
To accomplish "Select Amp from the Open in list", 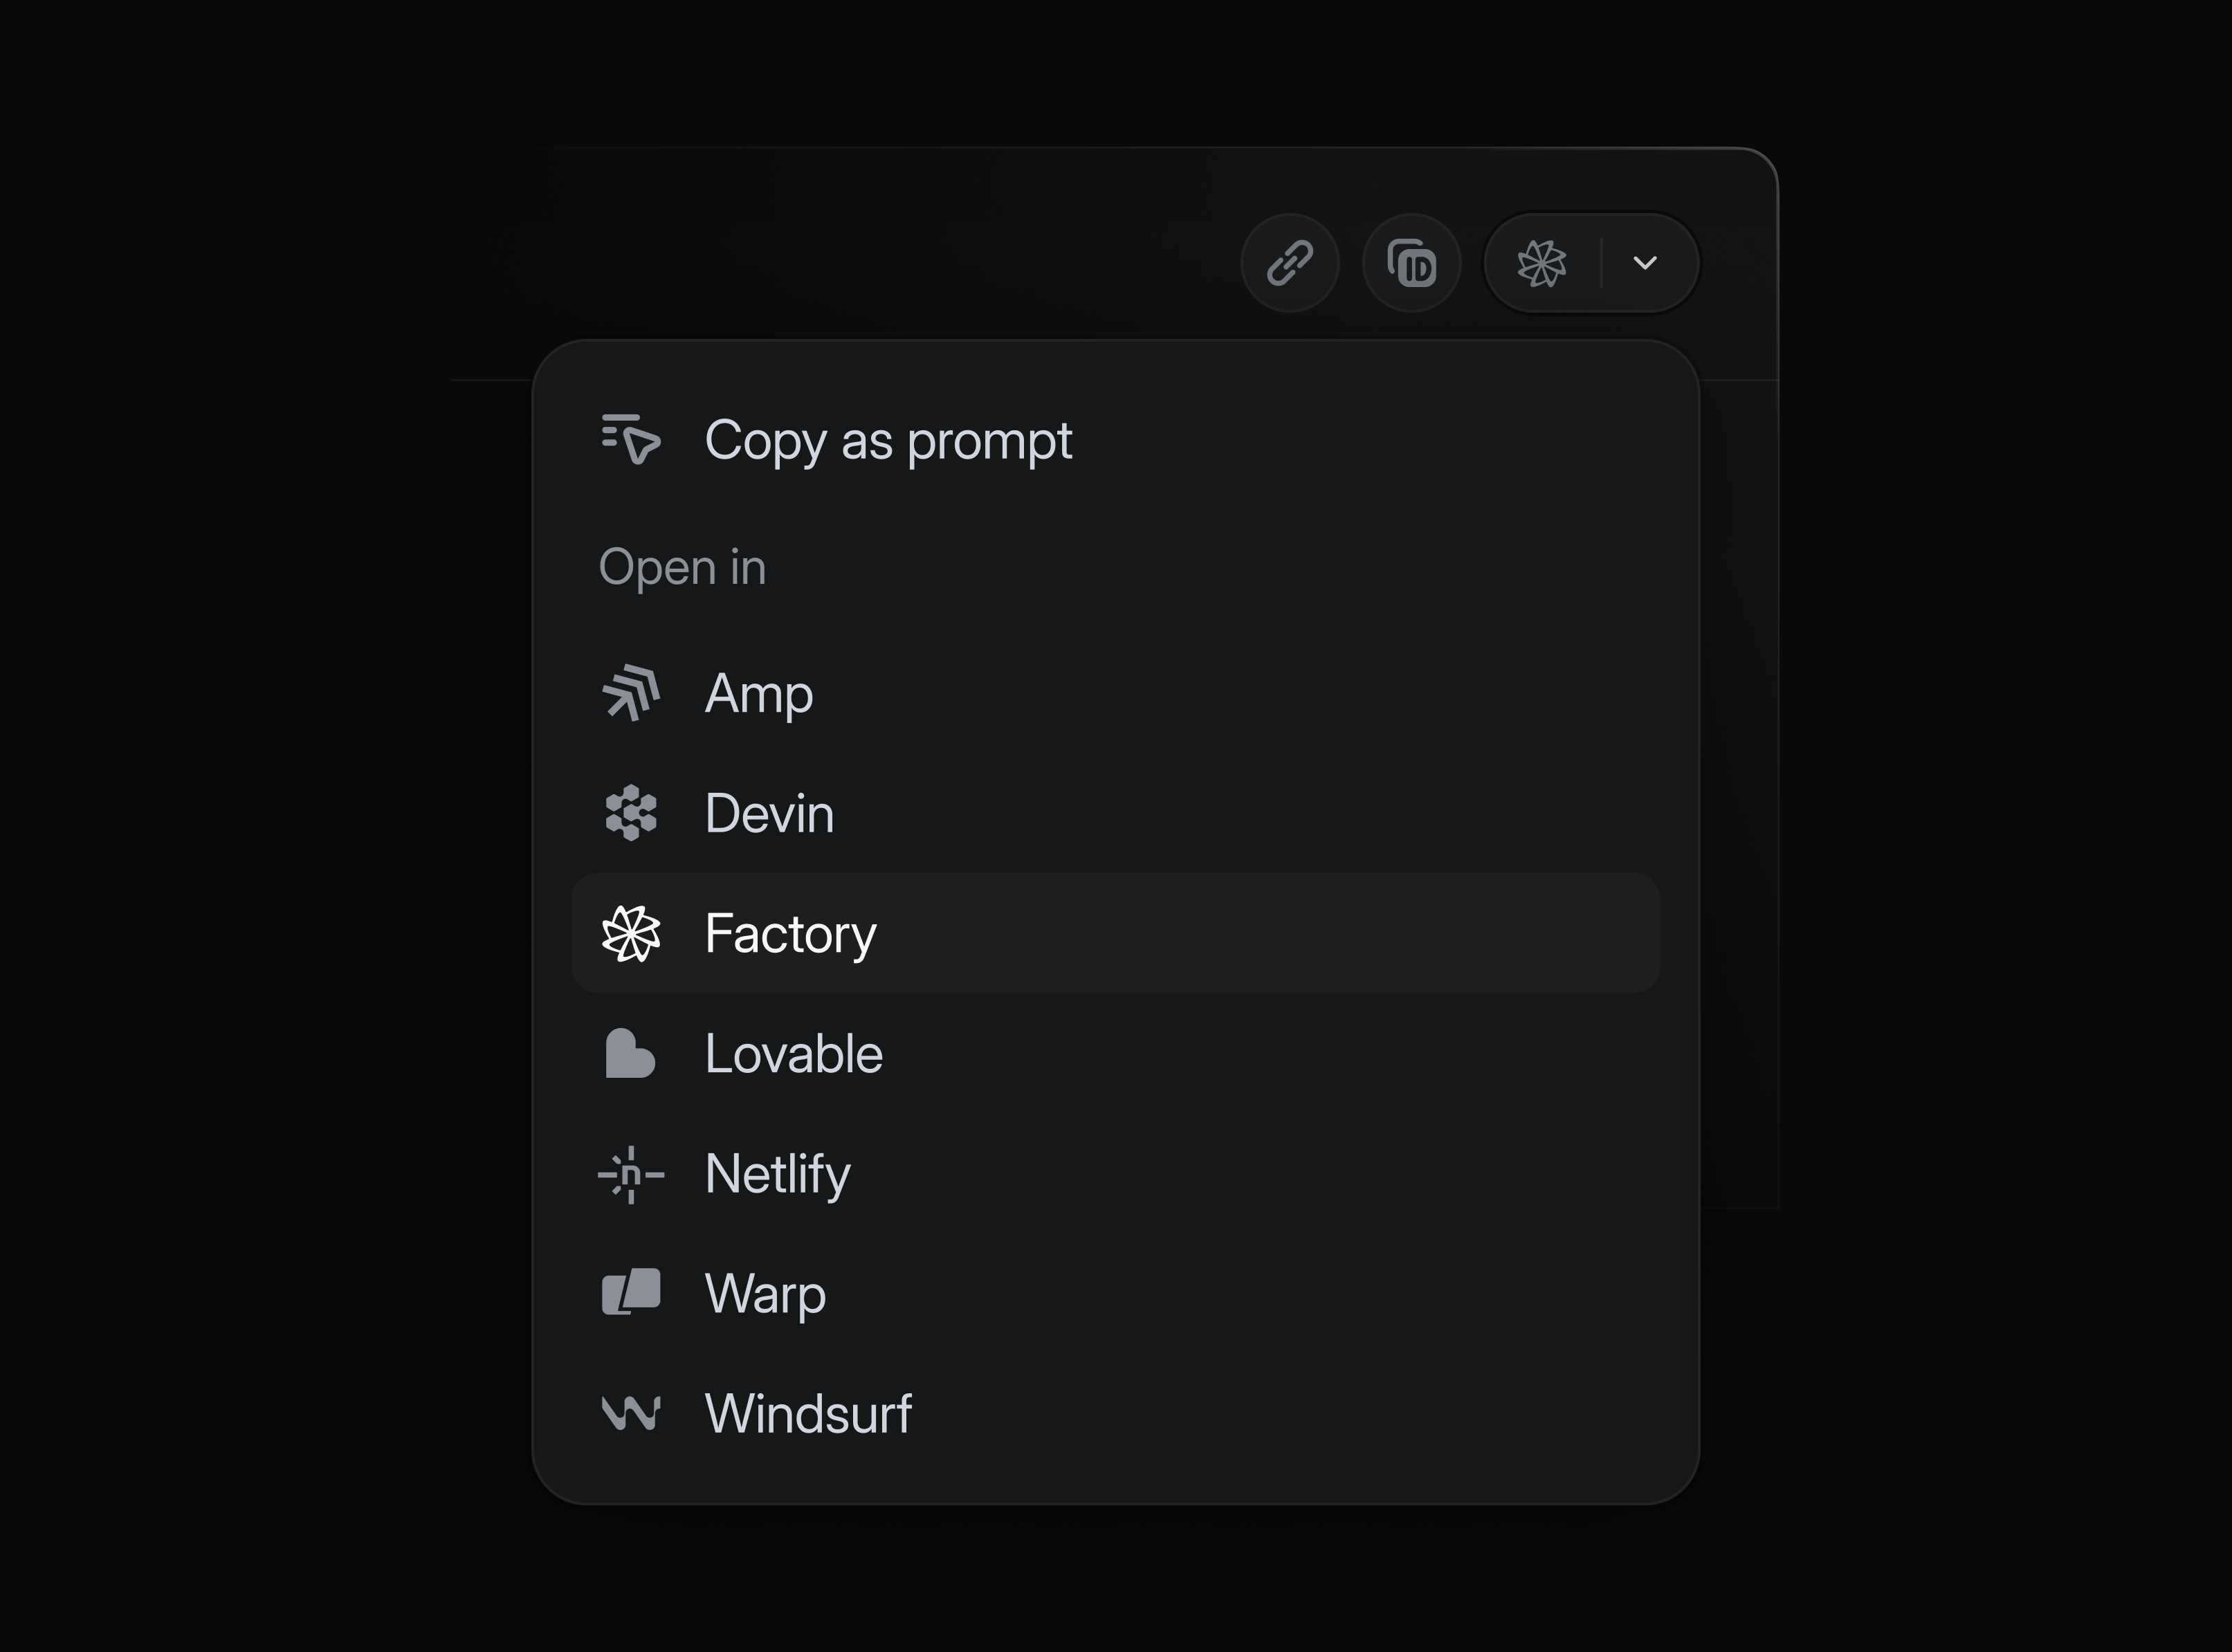I will click(x=758, y=693).
